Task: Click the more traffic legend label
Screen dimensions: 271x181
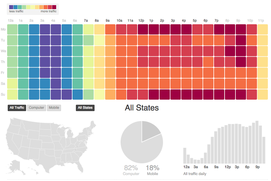Action: (x=48, y=11)
